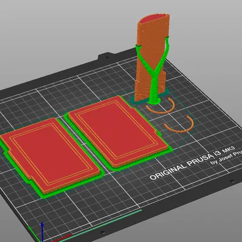Click the upper orange semicircle arc
The width and height of the screenshot is (242, 242).
pyautogui.click(x=160, y=107)
